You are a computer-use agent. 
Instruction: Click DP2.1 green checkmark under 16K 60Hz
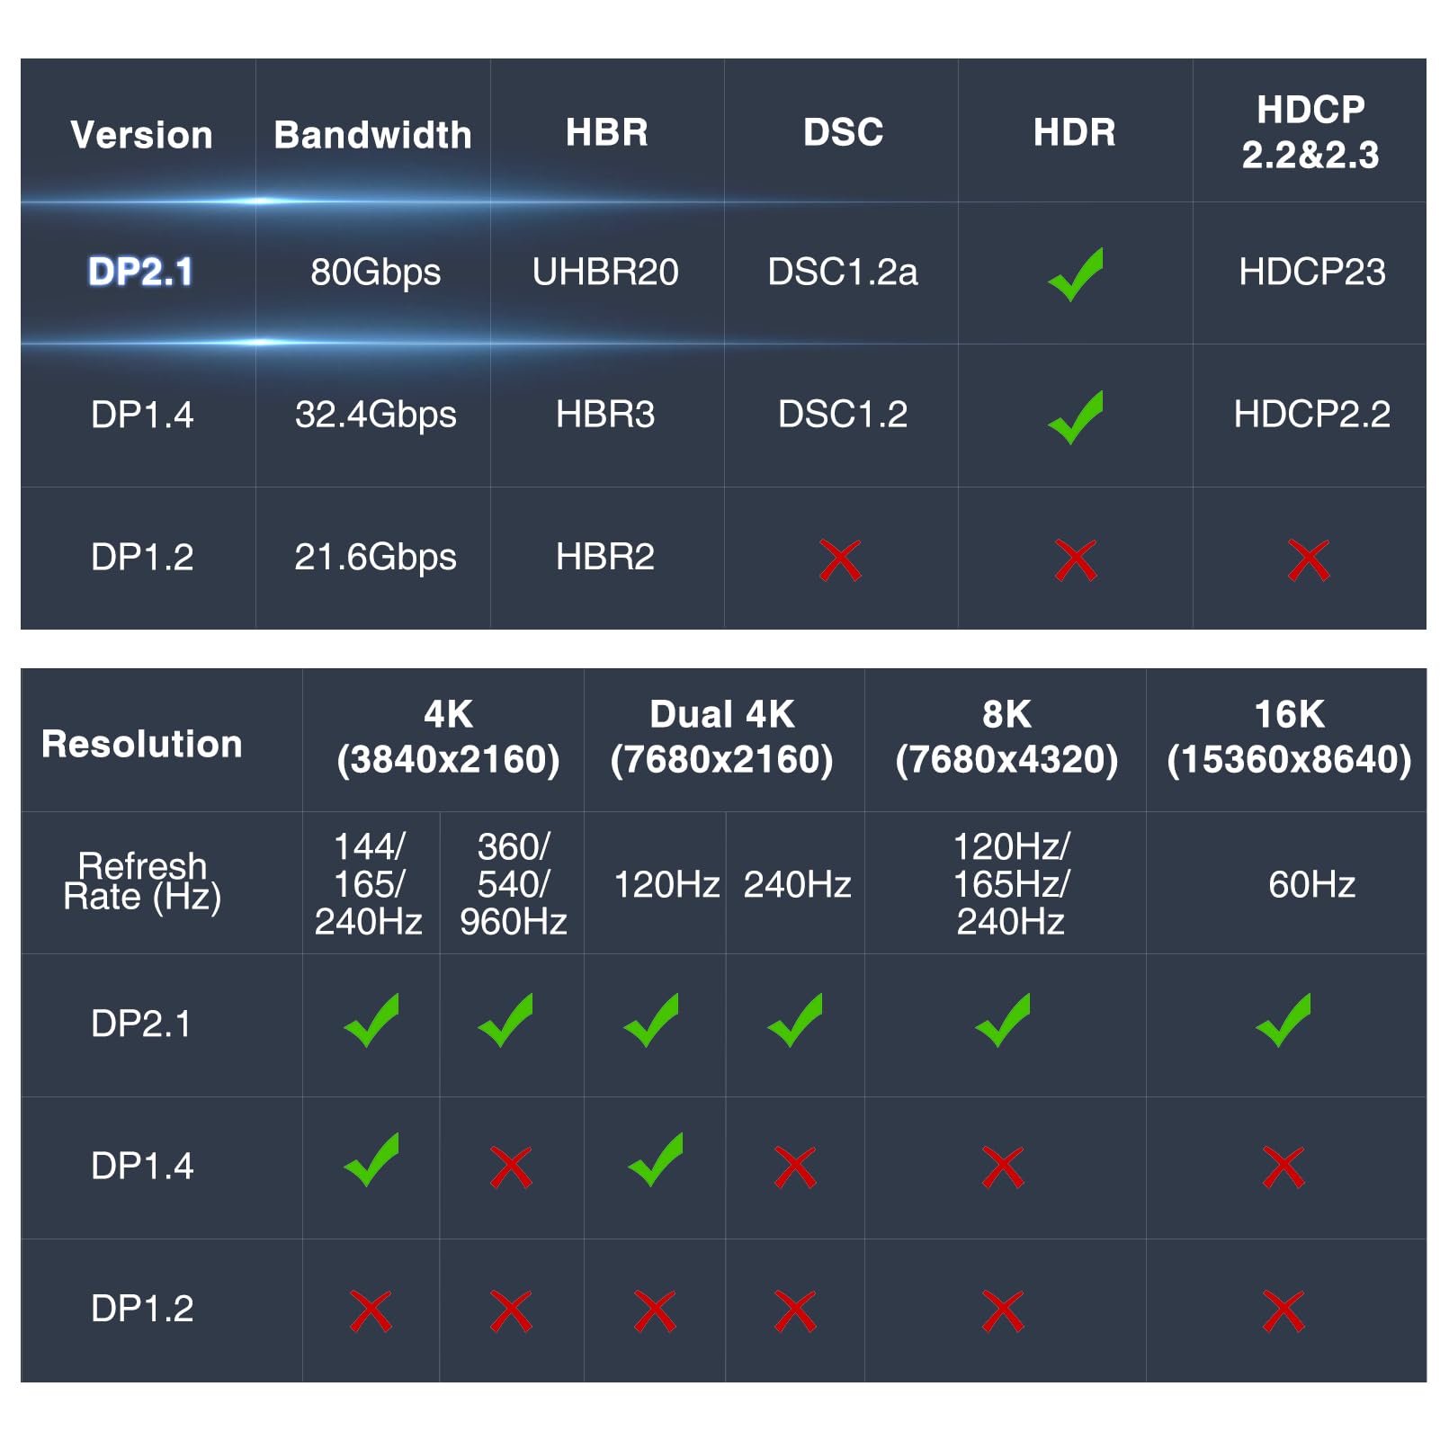(x=1283, y=1021)
